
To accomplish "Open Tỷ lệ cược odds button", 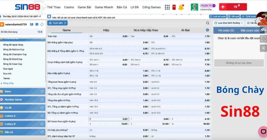I will [x=248, y=17].
